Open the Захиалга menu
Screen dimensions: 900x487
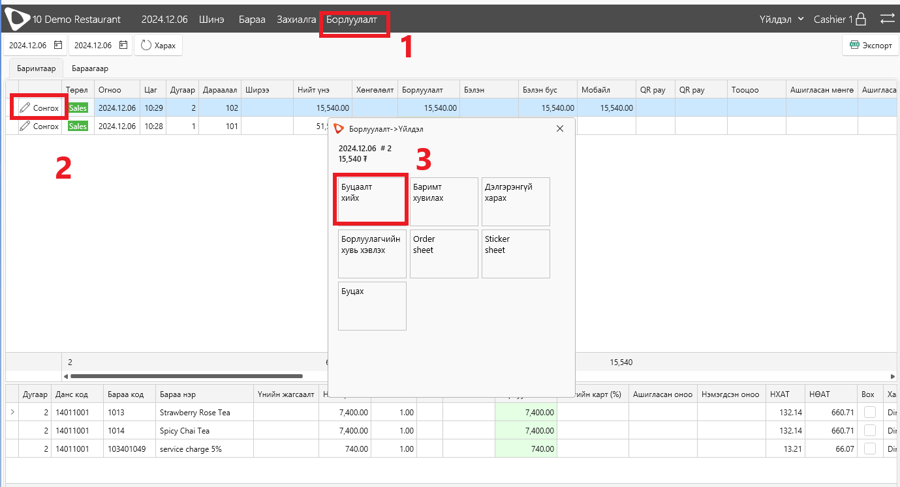tap(296, 20)
